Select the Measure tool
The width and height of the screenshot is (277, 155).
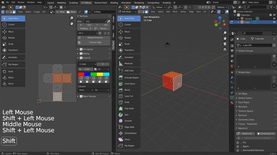129,63
